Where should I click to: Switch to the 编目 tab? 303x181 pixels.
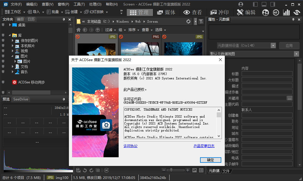pos(20,19)
